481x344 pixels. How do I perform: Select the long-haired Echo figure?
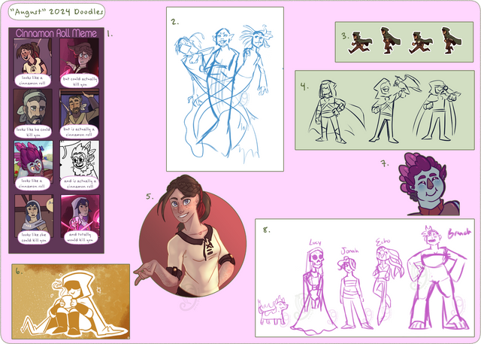(387, 285)
